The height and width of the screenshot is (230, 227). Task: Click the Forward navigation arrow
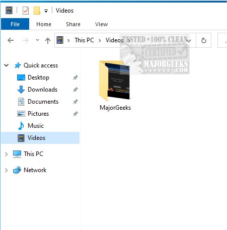click(26, 40)
